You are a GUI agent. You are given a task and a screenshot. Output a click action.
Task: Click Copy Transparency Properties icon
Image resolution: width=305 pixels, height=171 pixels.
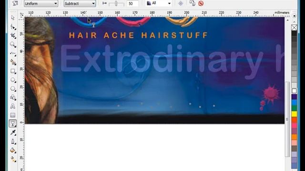coord(193,3)
